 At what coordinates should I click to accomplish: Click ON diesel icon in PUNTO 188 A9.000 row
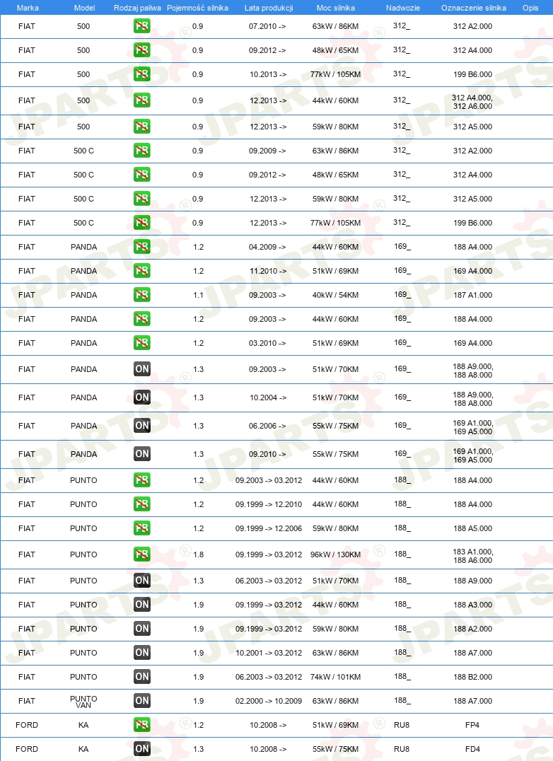(x=141, y=581)
